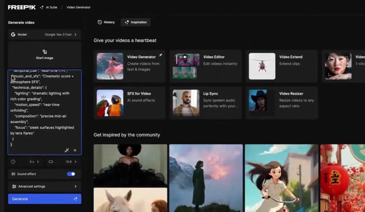This screenshot has width=365, height=212.
Task: Click the Start image upload icon
Action: (x=45, y=52)
